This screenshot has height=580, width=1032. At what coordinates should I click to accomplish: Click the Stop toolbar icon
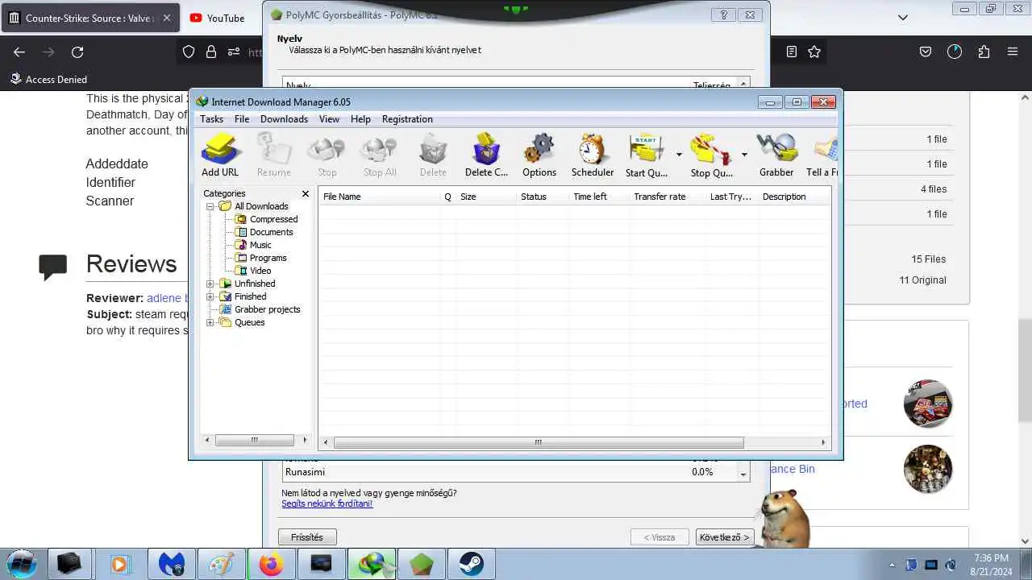click(327, 155)
